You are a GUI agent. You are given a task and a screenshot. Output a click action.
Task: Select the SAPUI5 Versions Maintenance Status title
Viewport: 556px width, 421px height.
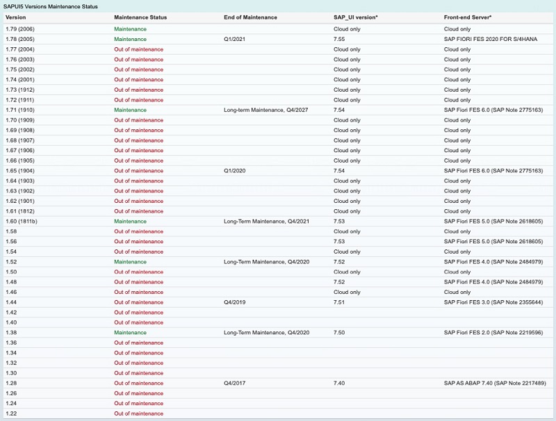click(50, 6)
